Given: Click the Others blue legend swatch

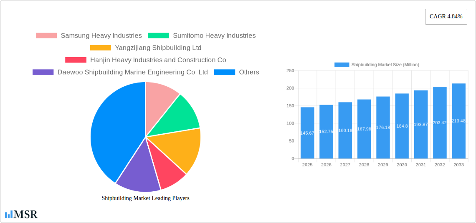Looking at the screenshot, I should point(225,72).
